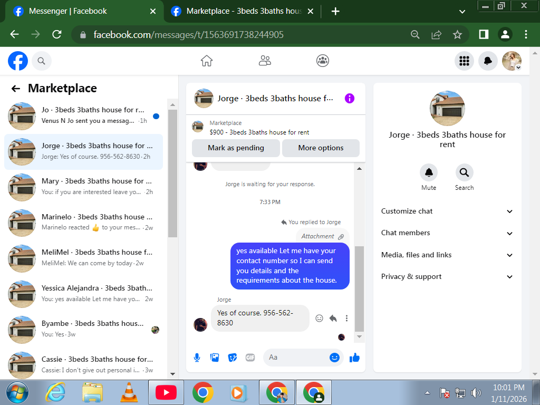Open Mary's conversation in the chat list
Image resolution: width=540 pixels, height=405 pixels.
pyautogui.click(x=84, y=187)
